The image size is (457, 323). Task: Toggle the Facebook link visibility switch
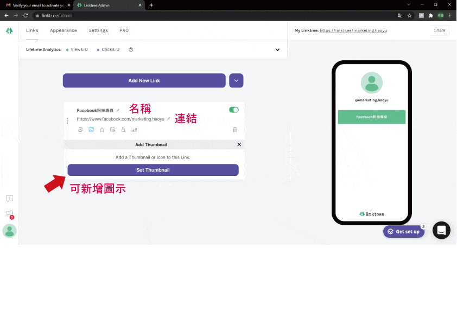tap(234, 110)
